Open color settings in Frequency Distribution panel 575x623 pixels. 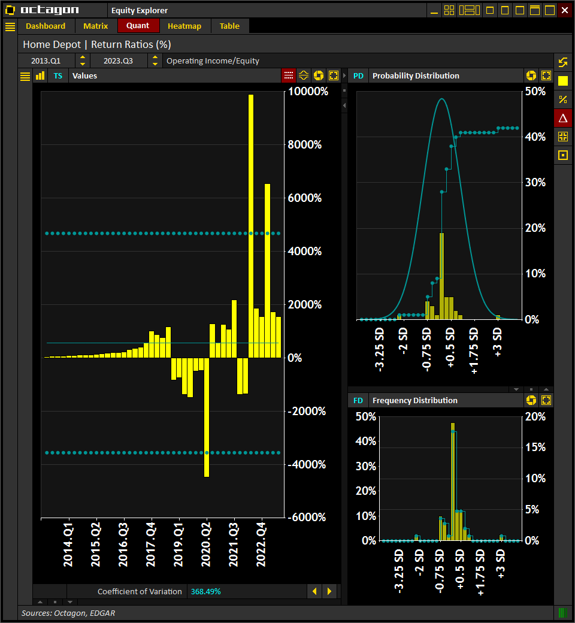[x=531, y=400]
